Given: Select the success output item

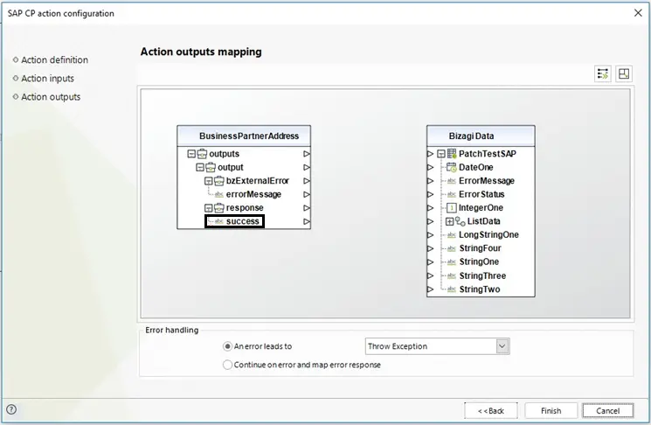Looking at the screenshot, I should coord(242,221).
